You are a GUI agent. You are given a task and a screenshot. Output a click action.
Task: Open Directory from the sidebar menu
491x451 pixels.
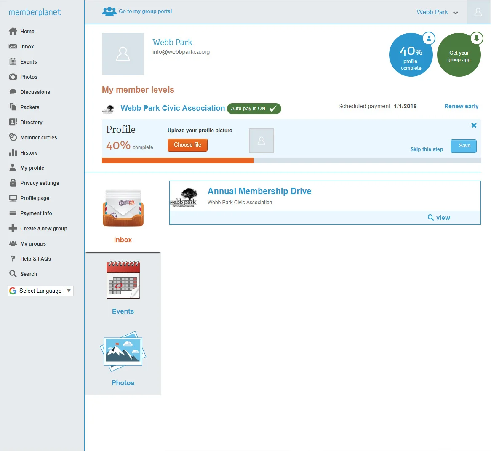(x=31, y=123)
